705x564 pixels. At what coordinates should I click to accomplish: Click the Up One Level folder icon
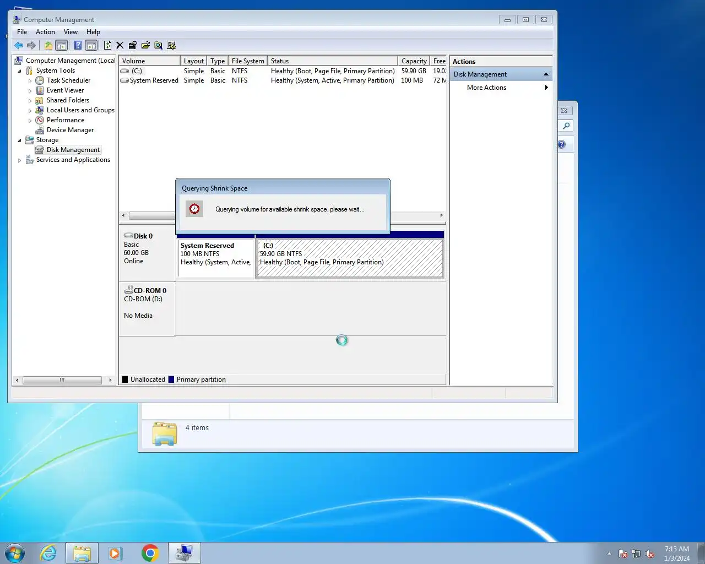tap(48, 46)
